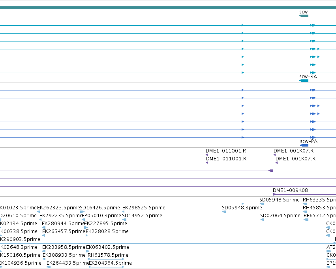
Task: Click the K290903.5prime EST label
Action: (20, 239)
